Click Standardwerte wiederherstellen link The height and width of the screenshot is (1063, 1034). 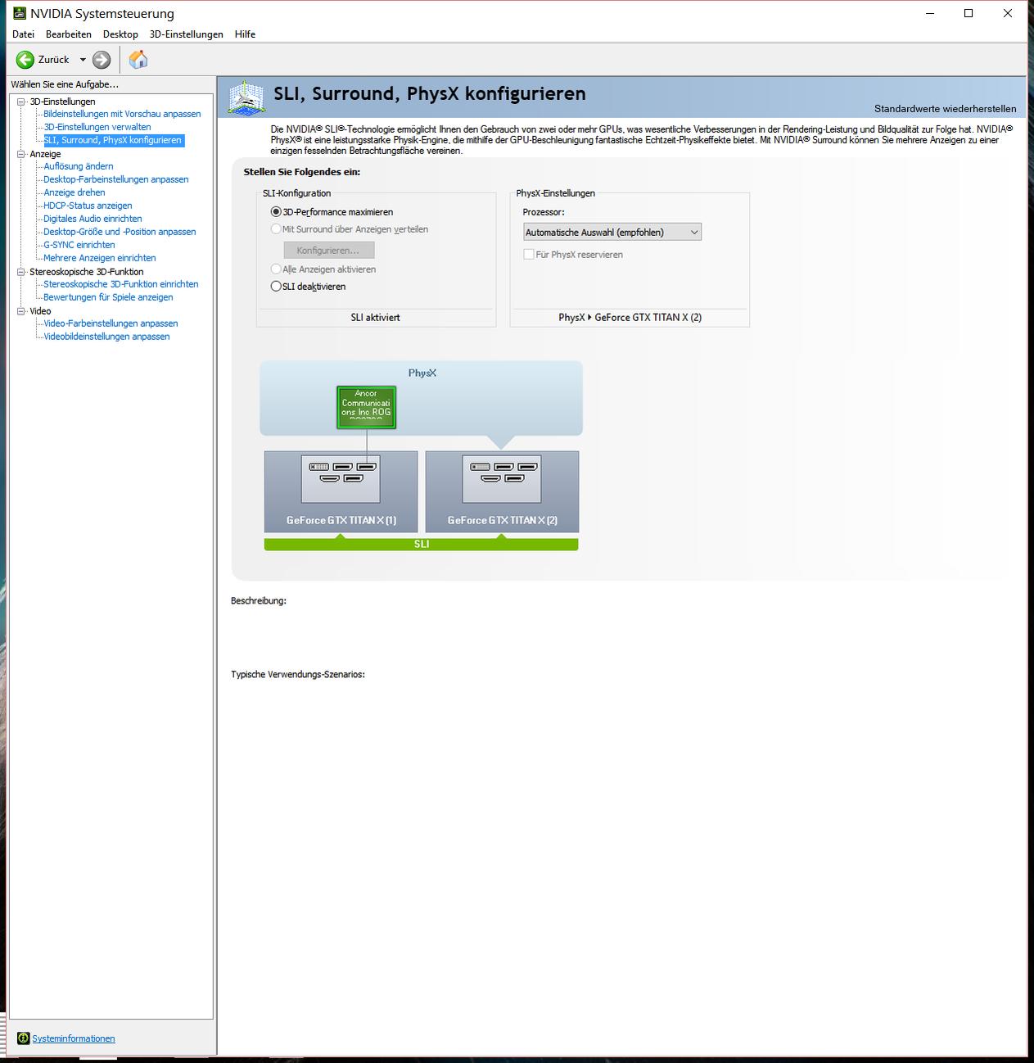click(945, 109)
